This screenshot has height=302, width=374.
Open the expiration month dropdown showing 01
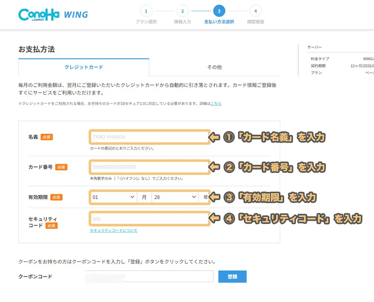114,196
